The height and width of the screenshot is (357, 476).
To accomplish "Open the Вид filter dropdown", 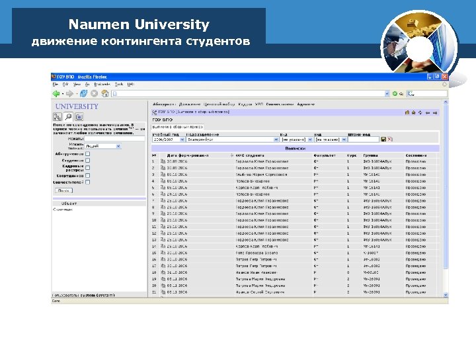I will (x=297, y=139).
